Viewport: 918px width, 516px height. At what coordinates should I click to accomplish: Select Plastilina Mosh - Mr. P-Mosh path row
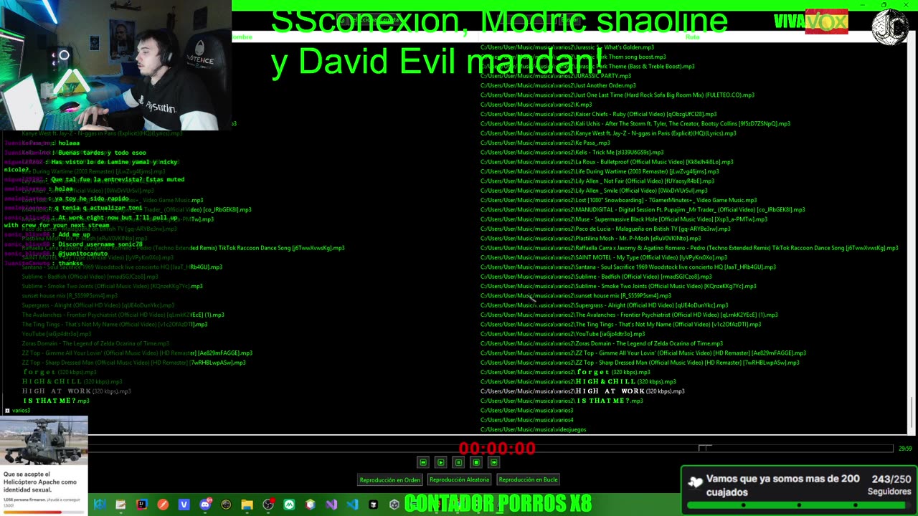pos(590,238)
